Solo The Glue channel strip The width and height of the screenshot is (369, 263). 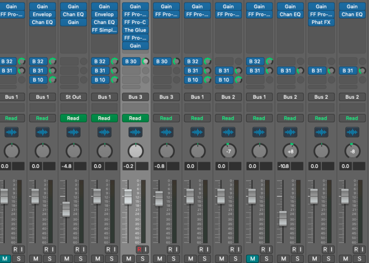coord(142,259)
